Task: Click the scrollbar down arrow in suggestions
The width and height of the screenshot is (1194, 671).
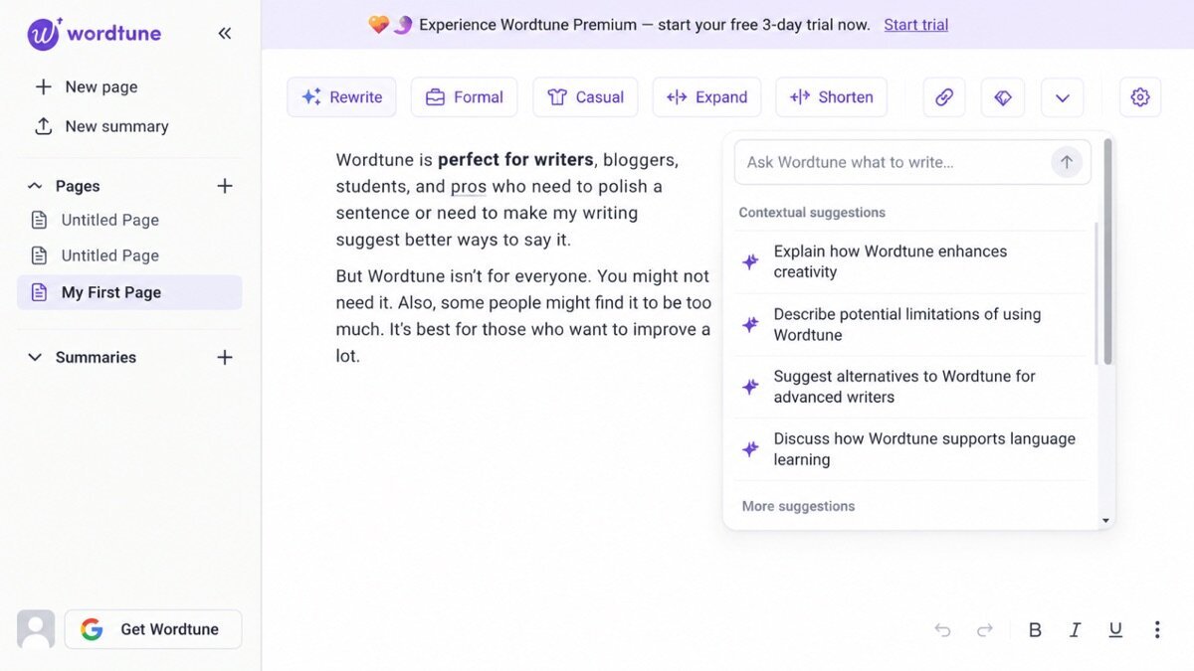Action: 1106,521
